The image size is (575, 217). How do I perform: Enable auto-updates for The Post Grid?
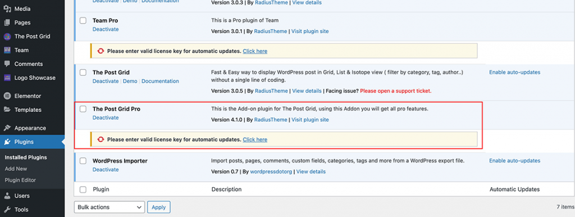515,73
